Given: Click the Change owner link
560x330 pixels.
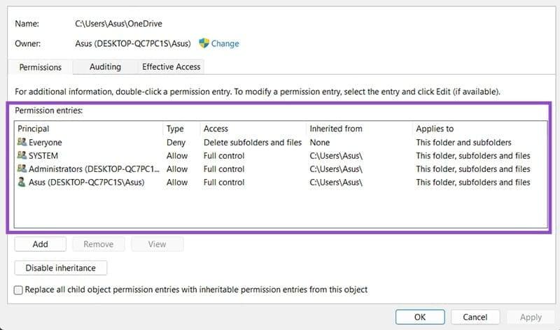Looking at the screenshot, I should coord(225,43).
